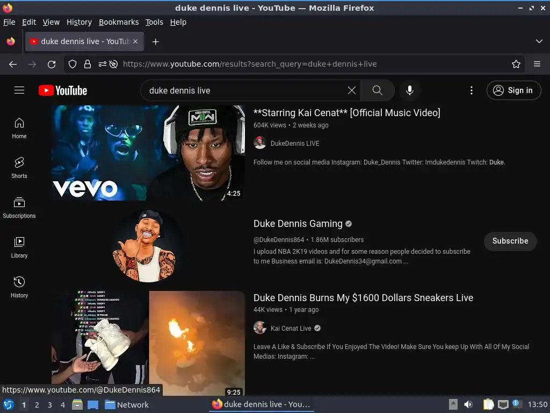Click the Sign in button

click(x=514, y=90)
